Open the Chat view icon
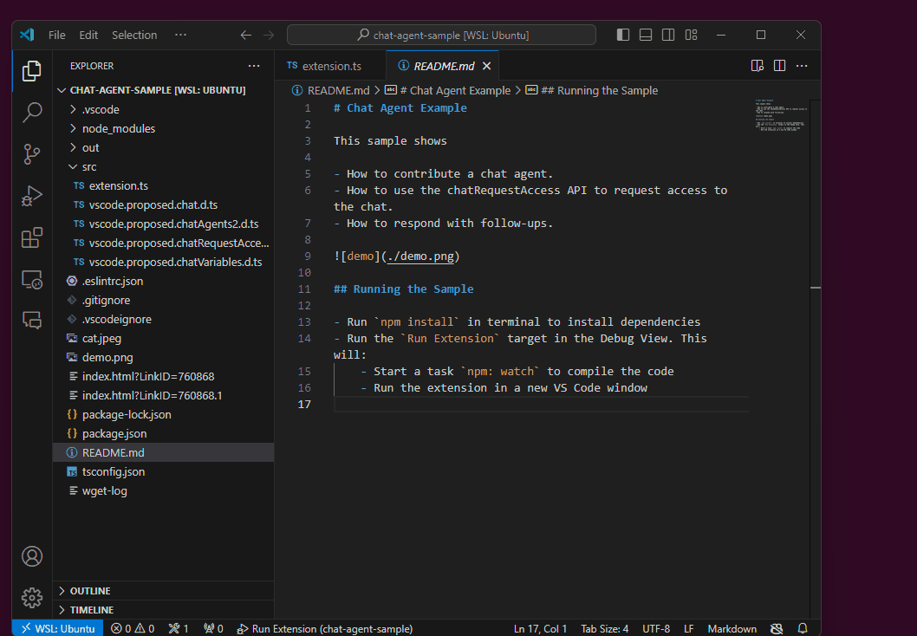 pyautogui.click(x=32, y=321)
